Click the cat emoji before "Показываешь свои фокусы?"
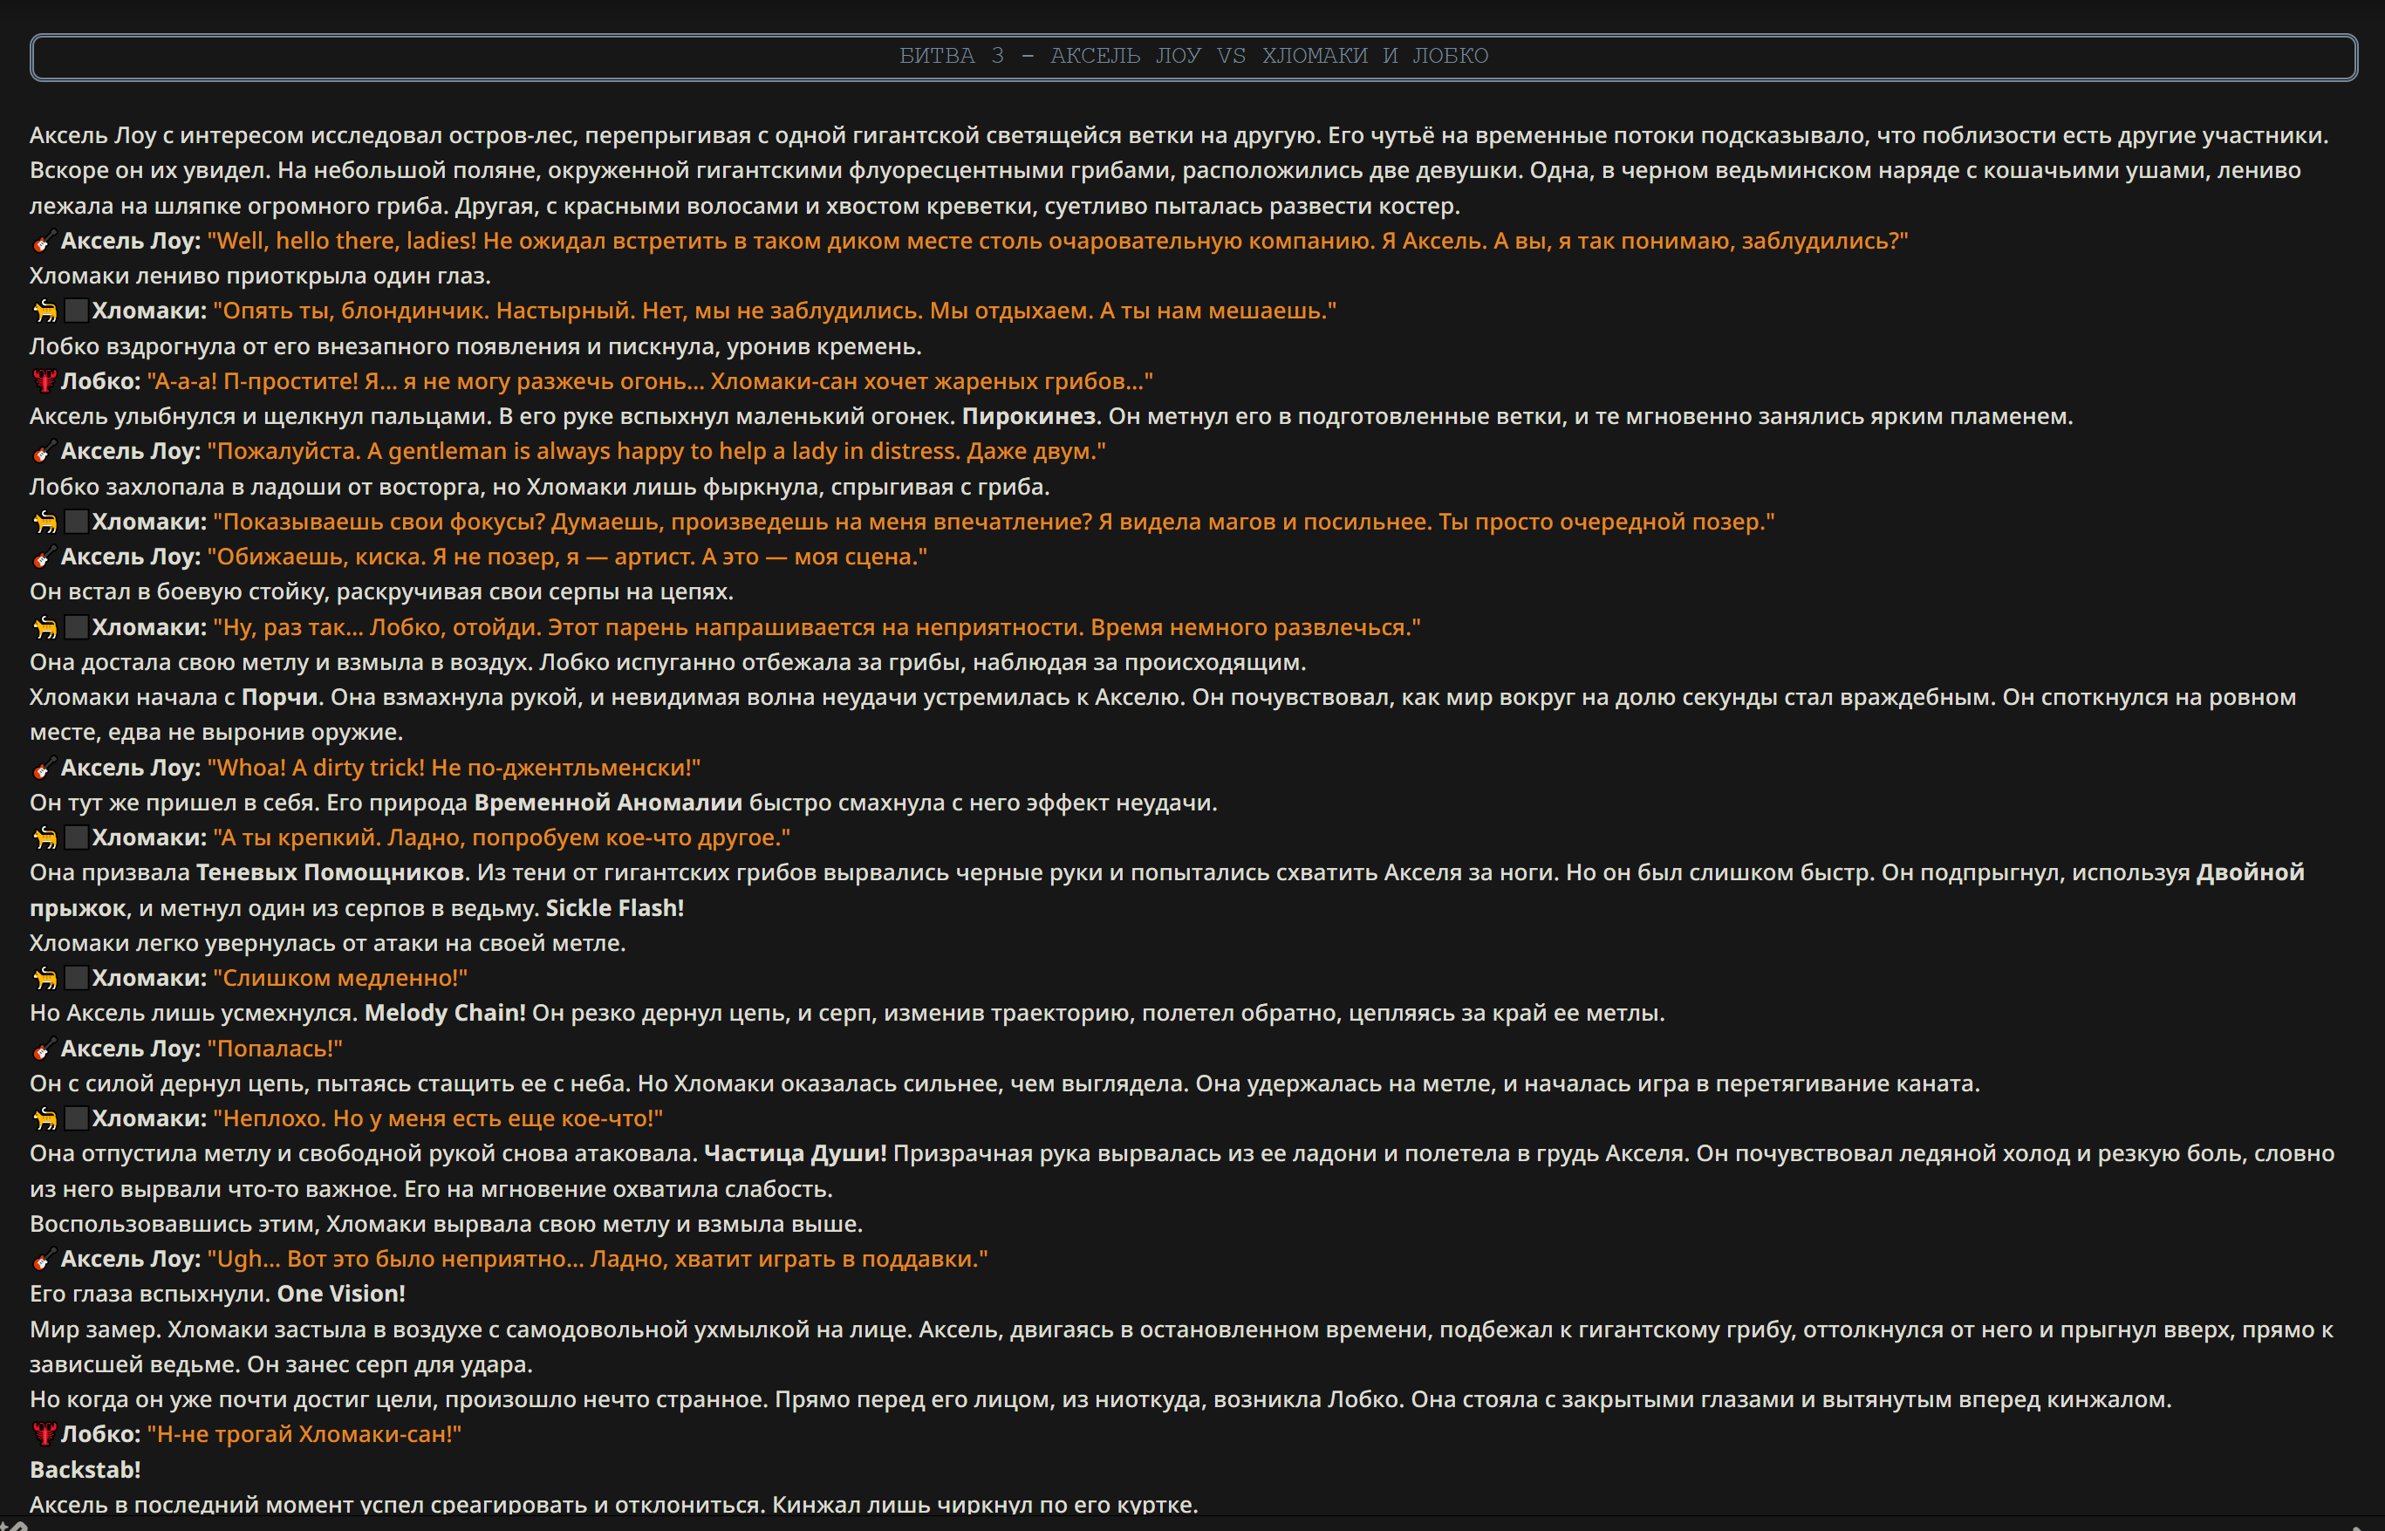 (x=44, y=522)
